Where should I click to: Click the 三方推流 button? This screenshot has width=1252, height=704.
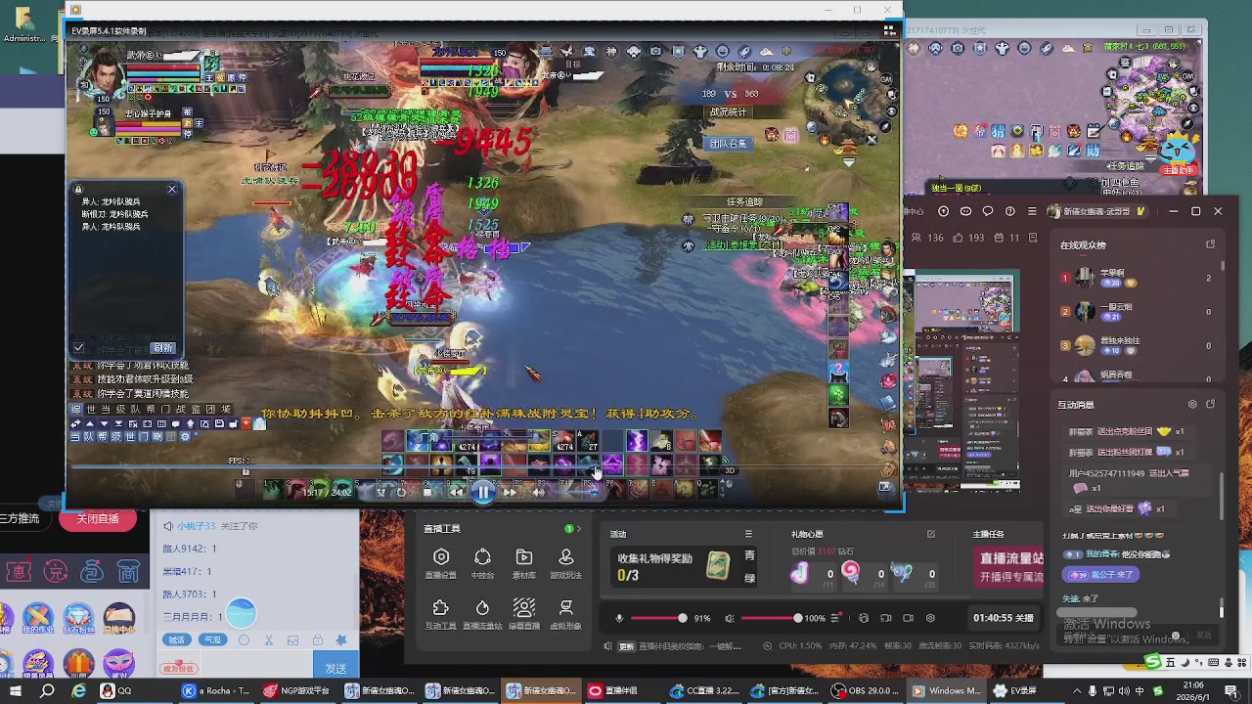pyautogui.click(x=20, y=519)
